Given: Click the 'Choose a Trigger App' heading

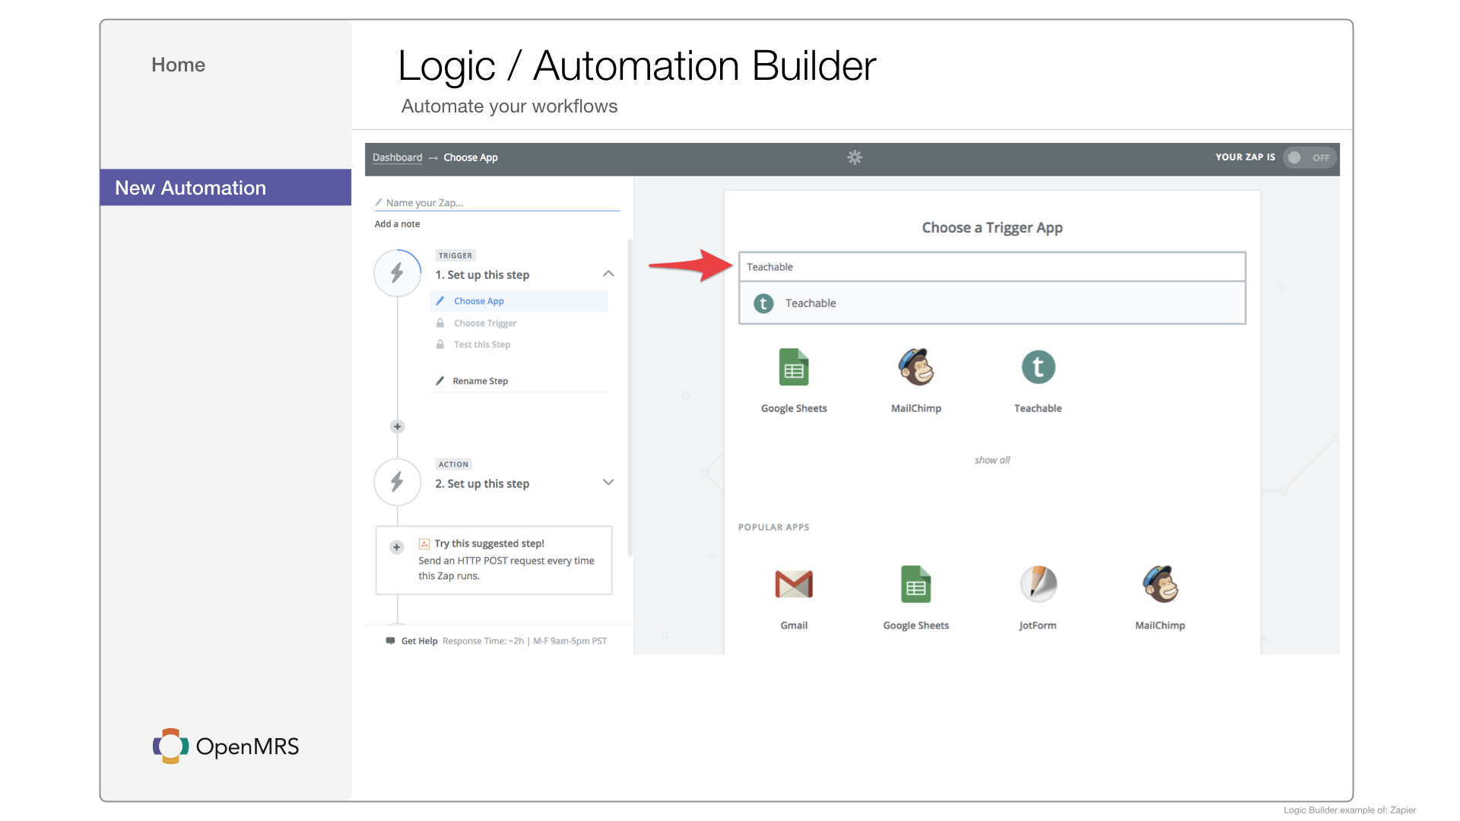Looking at the screenshot, I should click(x=992, y=227).
